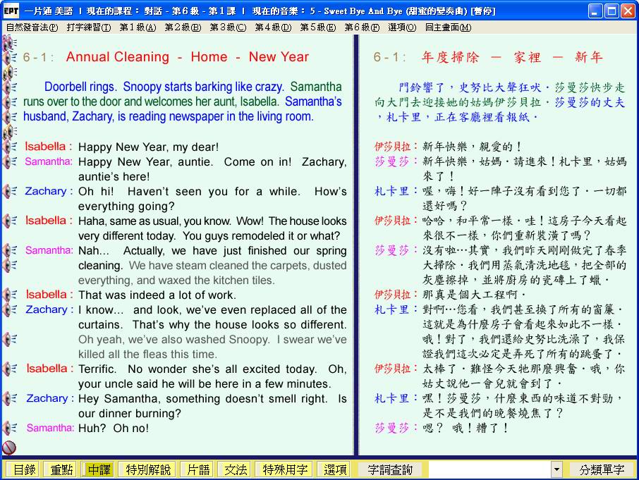Click speaker icon next to 'Haha, same as usual'

[x=10, y=221]
